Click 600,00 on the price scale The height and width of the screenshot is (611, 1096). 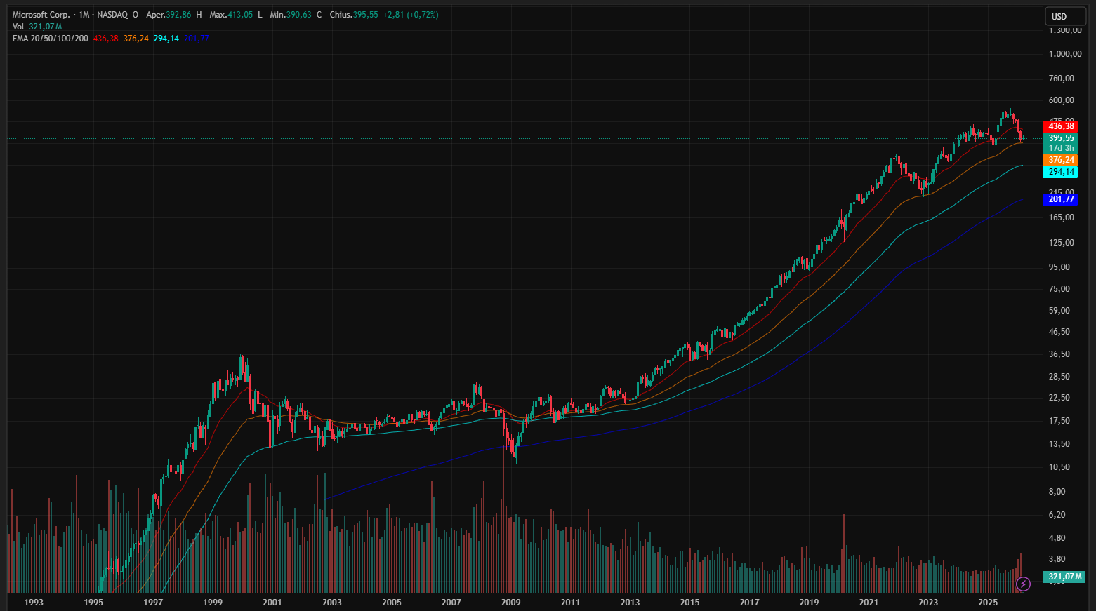1062,100
